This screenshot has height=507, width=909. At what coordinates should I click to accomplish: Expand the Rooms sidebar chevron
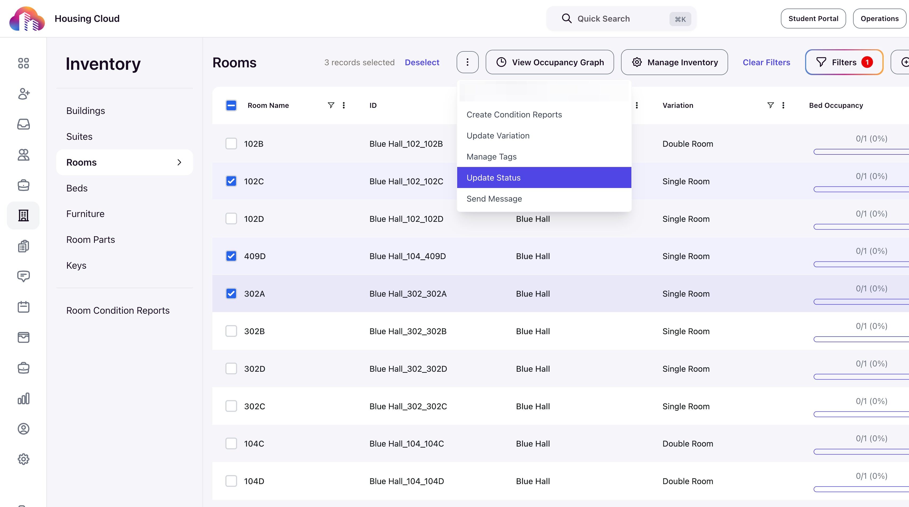tap(179, 162)
